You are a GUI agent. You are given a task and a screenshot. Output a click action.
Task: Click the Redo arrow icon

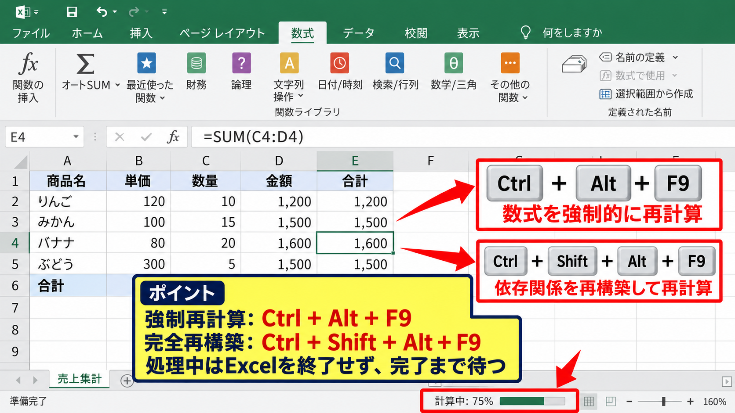pos(134,12)
